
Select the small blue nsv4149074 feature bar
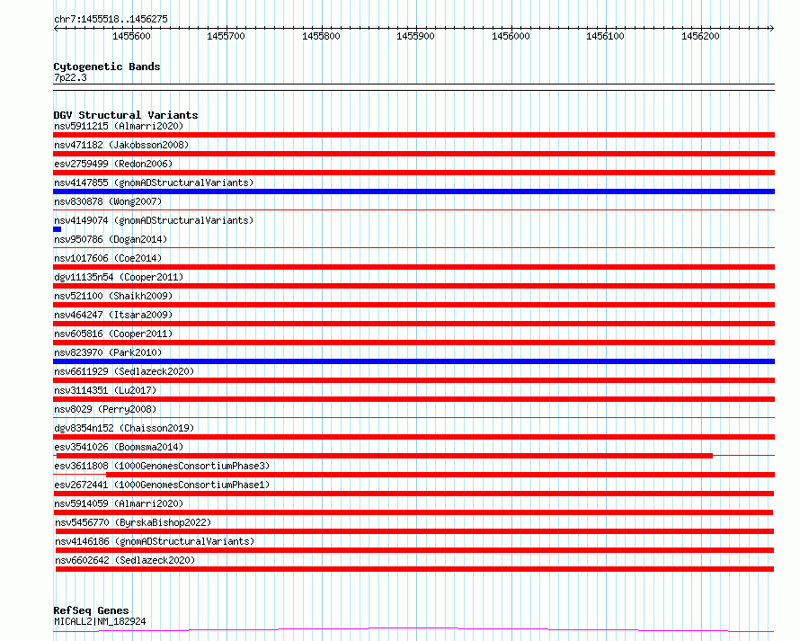pos(58,229)
